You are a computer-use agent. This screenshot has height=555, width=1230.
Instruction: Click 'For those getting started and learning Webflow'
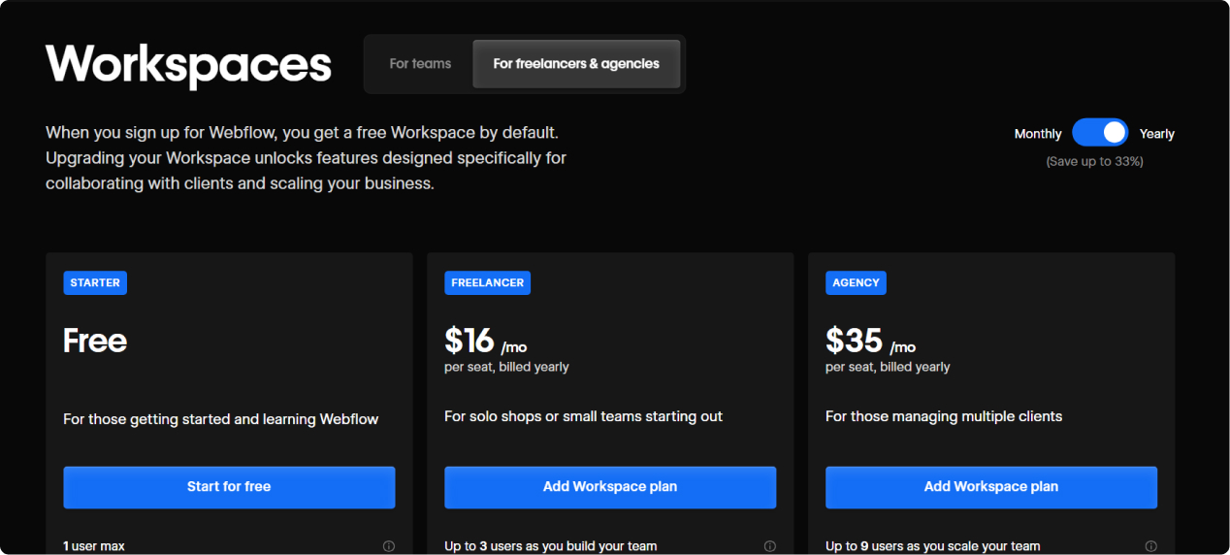point(221,419)
